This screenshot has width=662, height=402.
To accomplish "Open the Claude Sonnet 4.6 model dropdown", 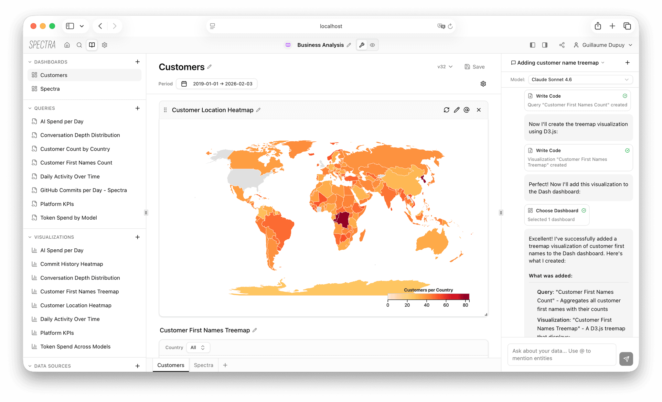I will click(580, 79).
